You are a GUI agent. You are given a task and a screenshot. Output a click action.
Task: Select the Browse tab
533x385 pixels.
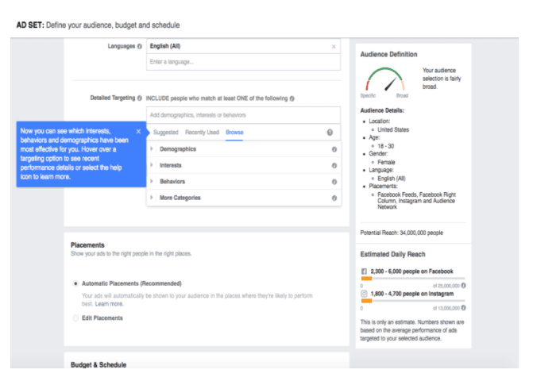tap(234, 133)
